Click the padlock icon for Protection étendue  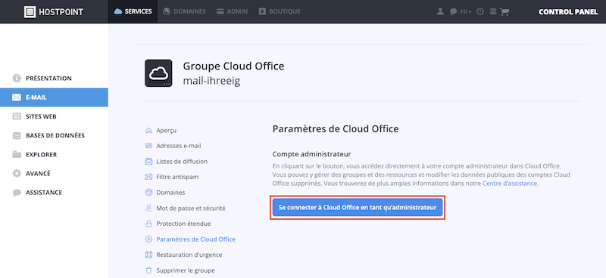[148, 224]
